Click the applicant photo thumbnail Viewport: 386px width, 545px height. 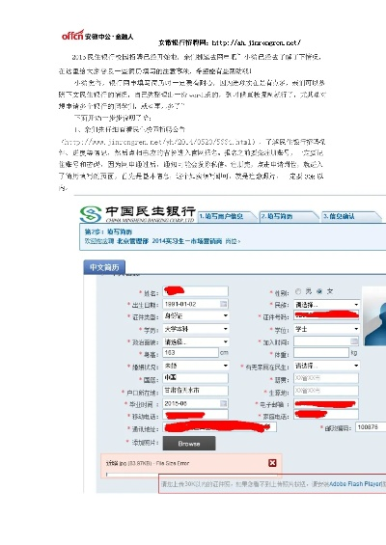click(x=374, y=316)
